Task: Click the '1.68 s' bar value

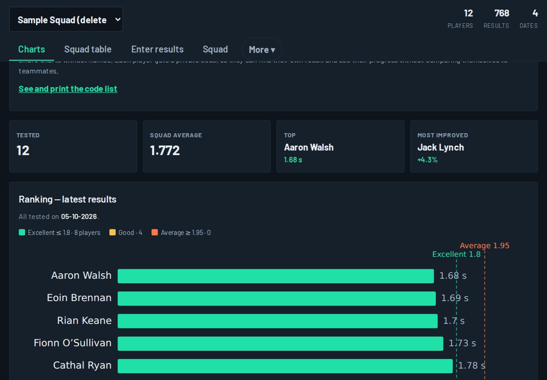Action: (453, 276)
